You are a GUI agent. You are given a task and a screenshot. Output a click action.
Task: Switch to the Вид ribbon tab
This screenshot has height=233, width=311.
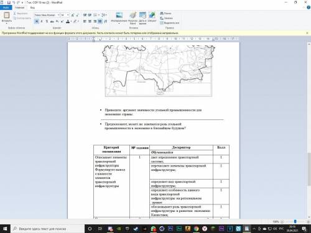pos(32,7)
